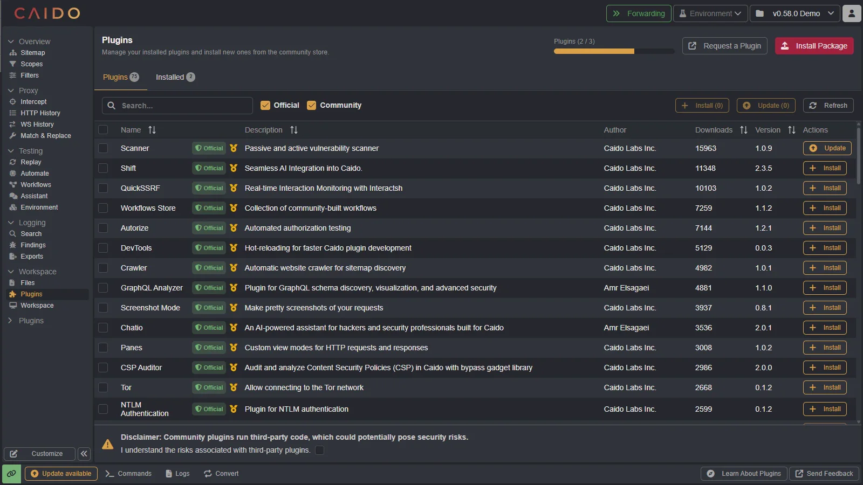Open Environment in the Testing section
Viewport: 863px width, 485px height.
[x=39, y=207]
